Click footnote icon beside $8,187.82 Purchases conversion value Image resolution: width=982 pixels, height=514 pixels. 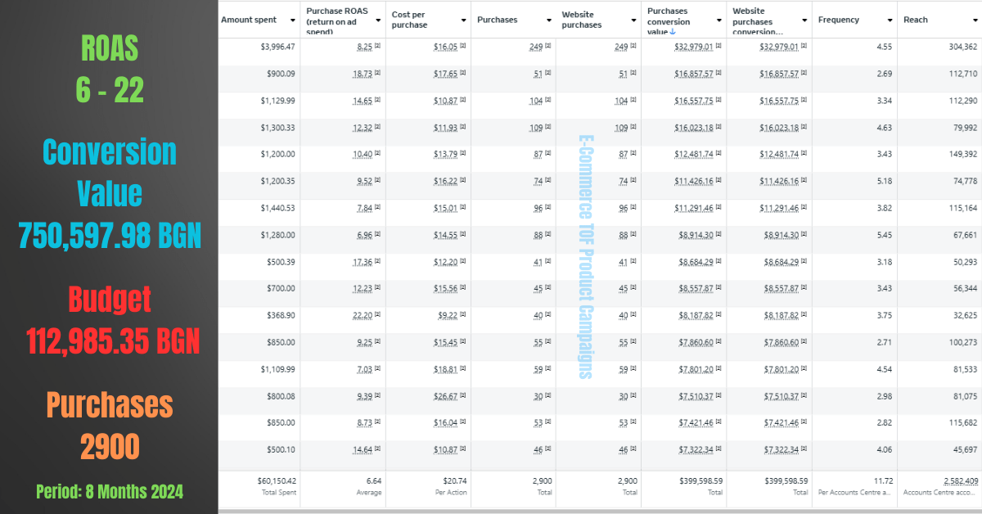pyautogui.click(x=718, y=315)
